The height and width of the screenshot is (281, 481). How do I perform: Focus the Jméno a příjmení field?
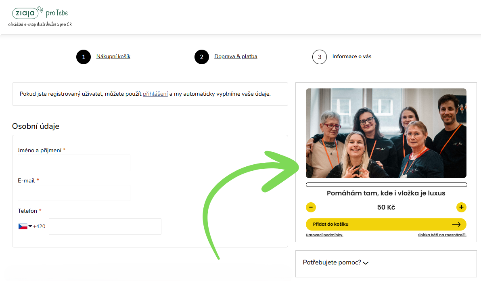tap(74, 163)
